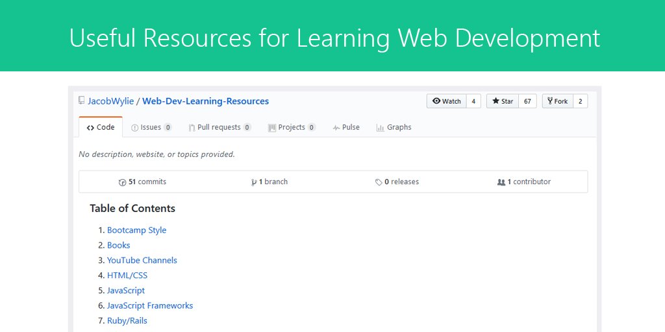Click the Graphs bar chart icon
This screenshot has width=665, height=332.
pos(380,128)
